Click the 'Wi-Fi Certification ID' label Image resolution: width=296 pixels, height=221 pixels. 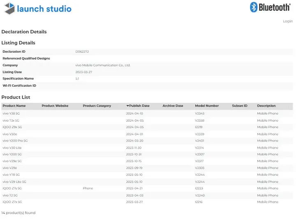coord(19,86)
